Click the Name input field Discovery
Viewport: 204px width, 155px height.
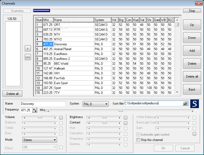(43, 104)
